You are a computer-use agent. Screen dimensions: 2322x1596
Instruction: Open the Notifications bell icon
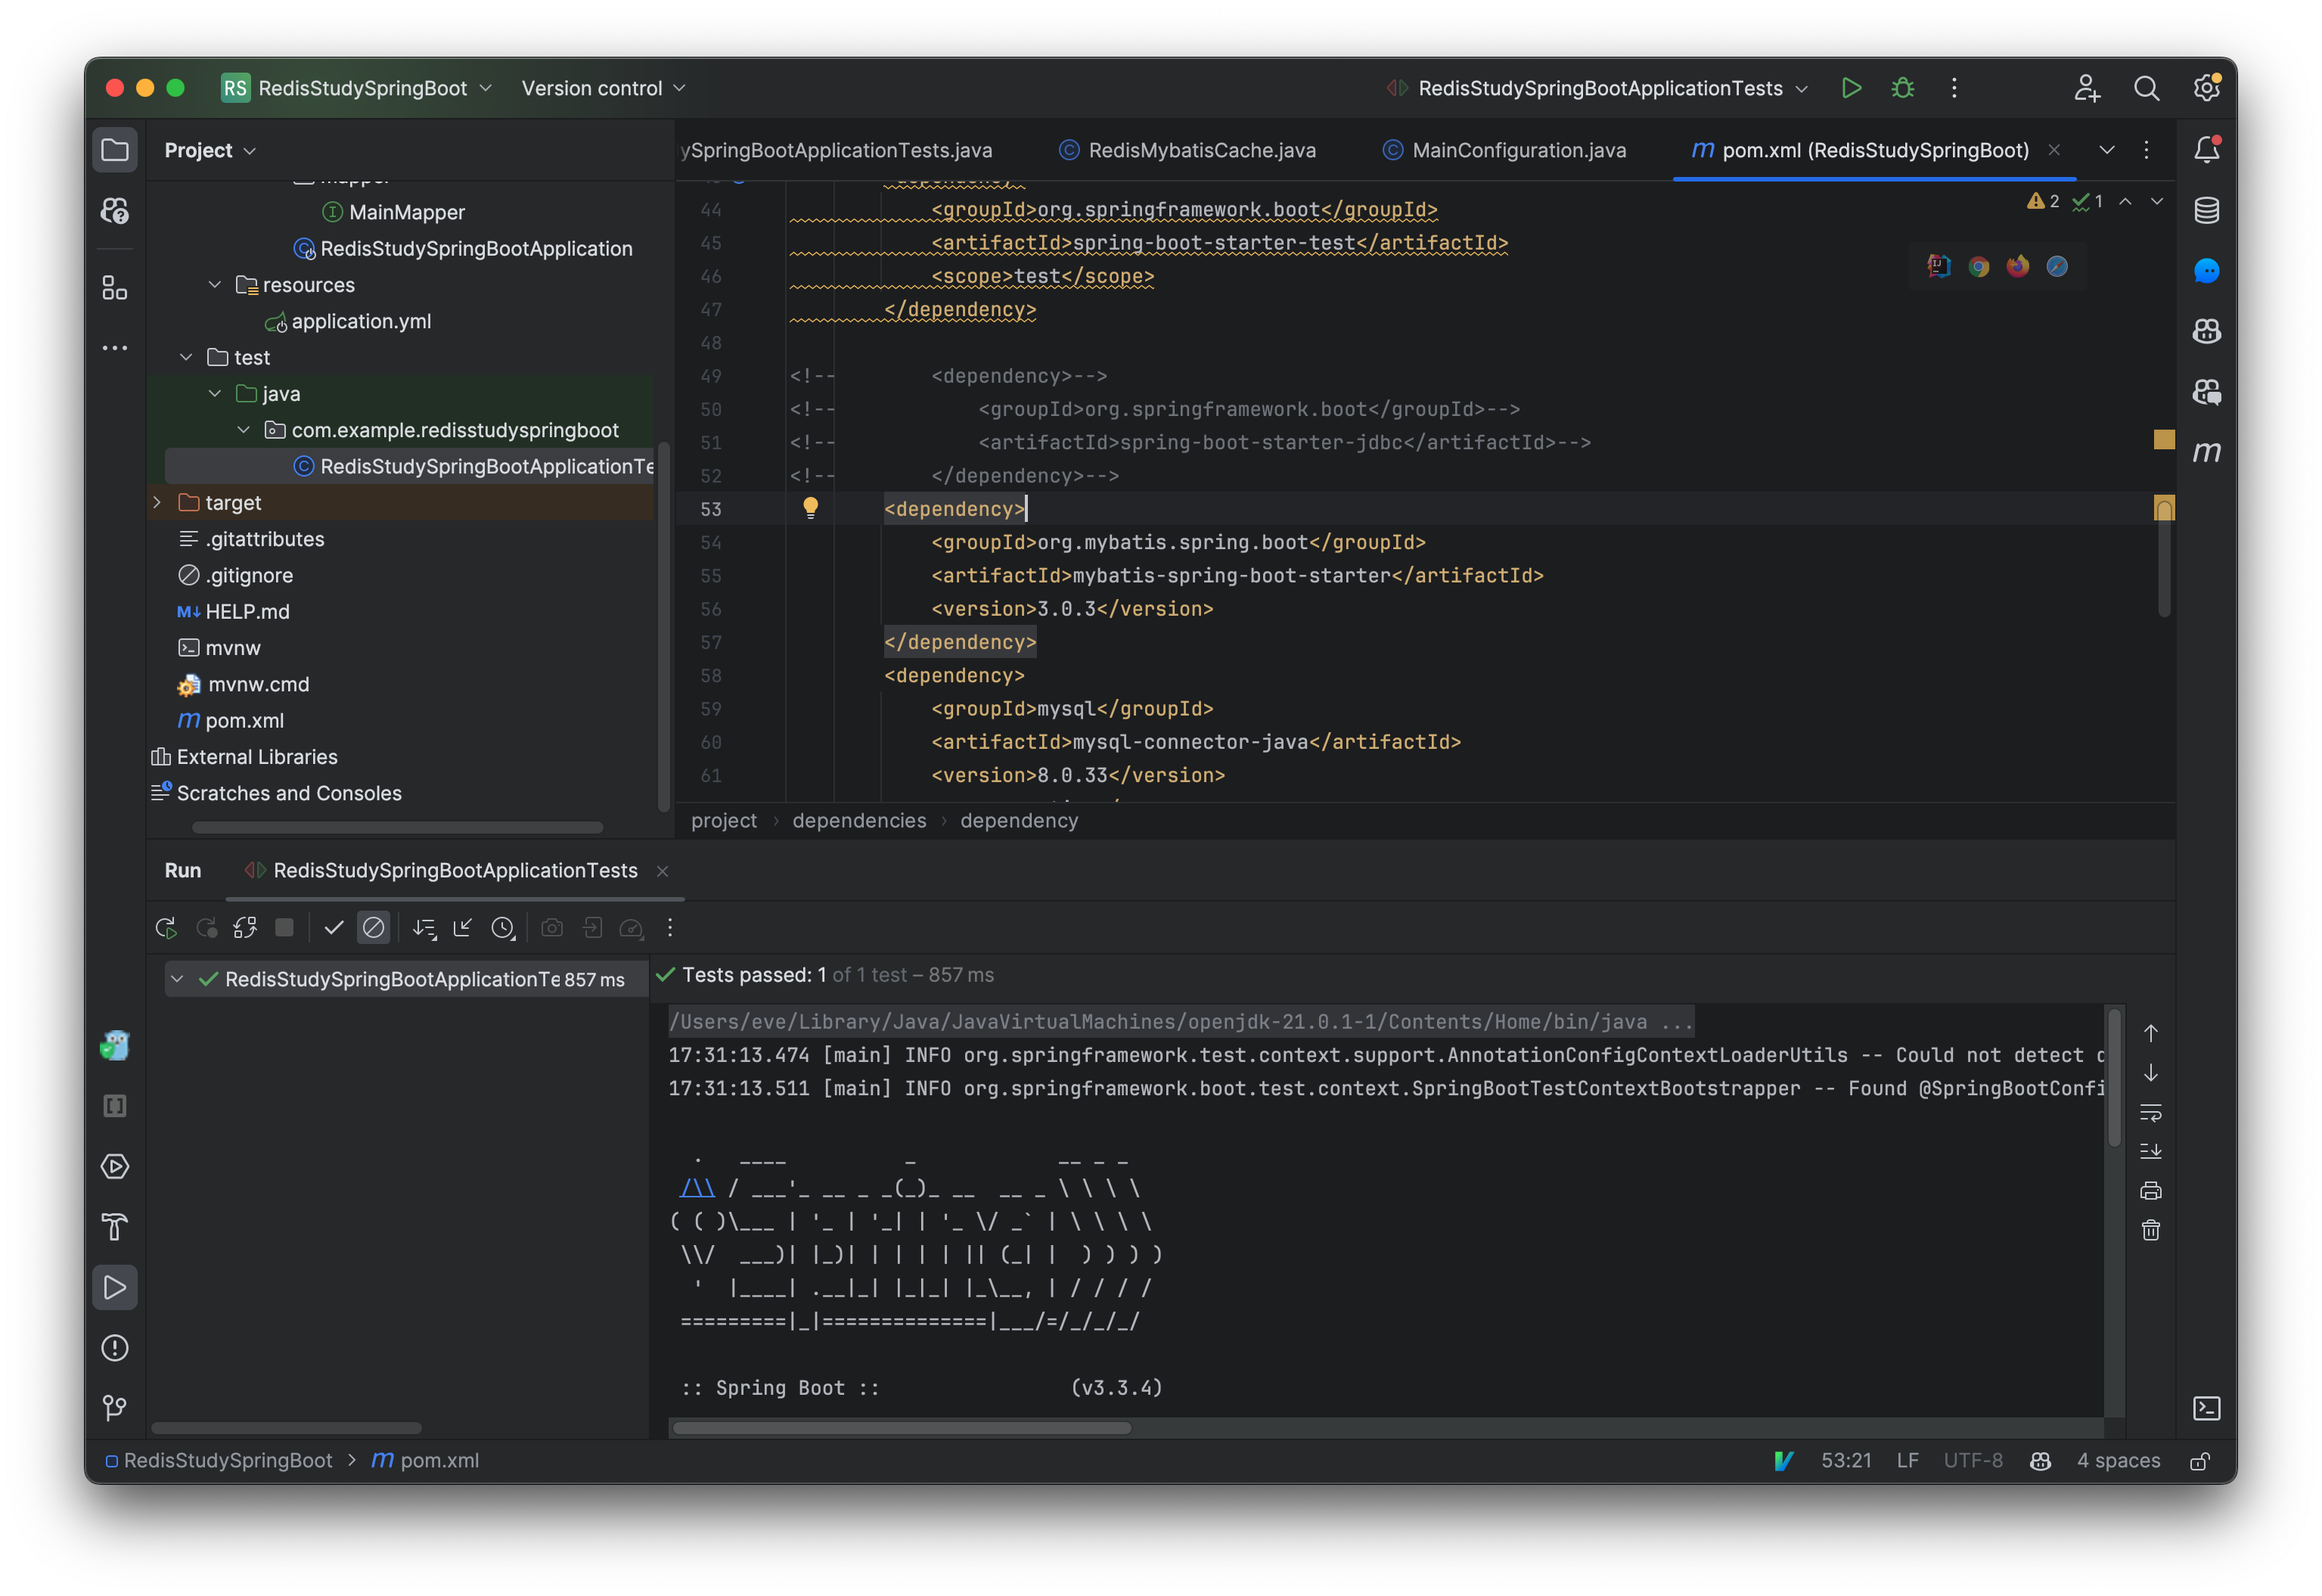2207,150
